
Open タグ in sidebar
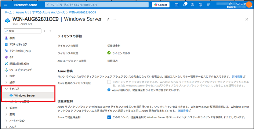pos(11,57)
